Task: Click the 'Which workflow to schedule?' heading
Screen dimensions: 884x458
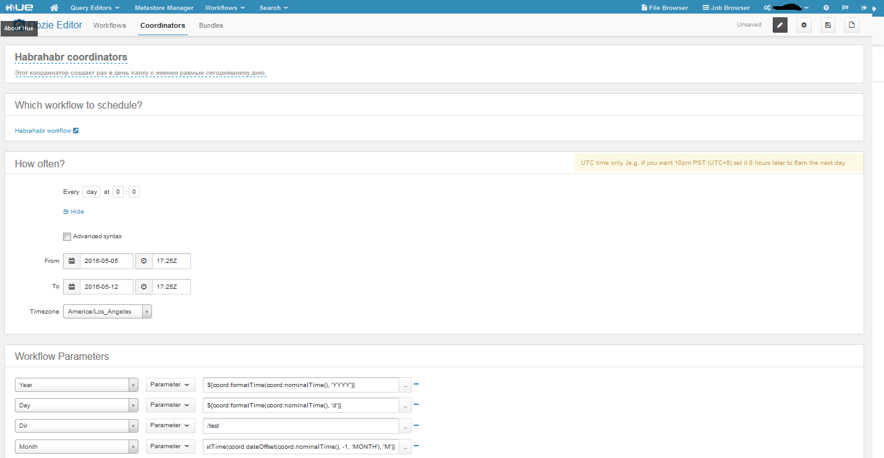Action: pyautogui.click(x=79, y=105)
